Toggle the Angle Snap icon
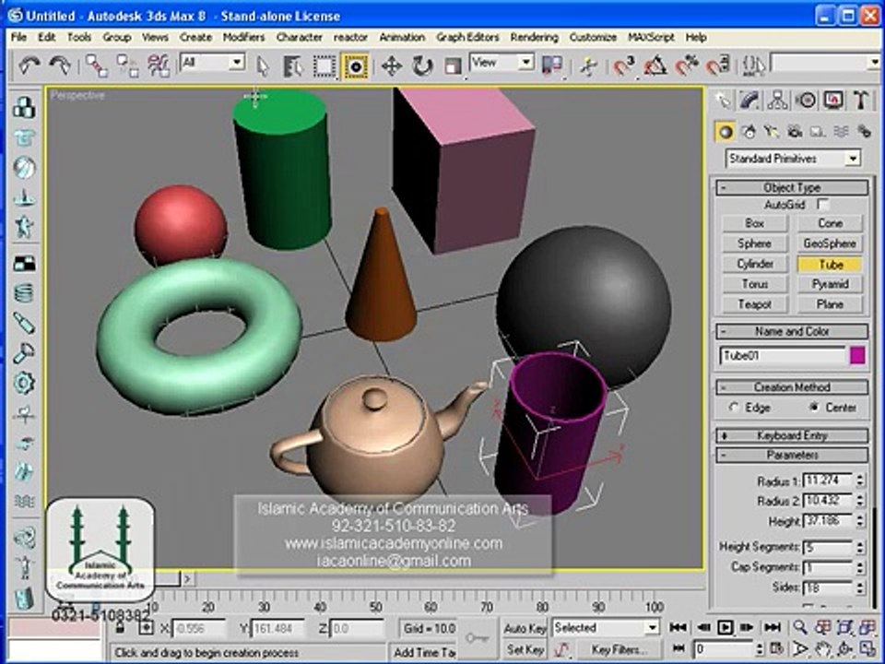 point(655,66)
